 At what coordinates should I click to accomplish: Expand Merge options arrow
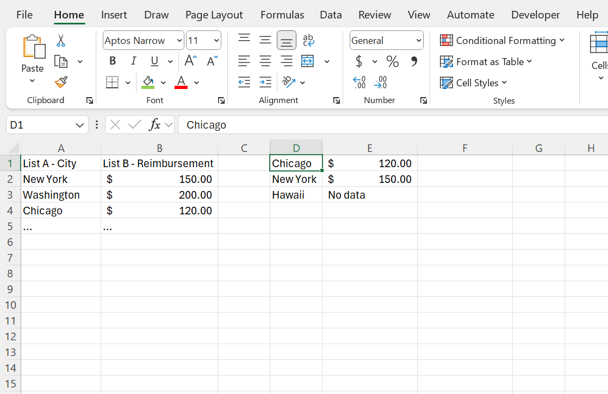point(327,61)
